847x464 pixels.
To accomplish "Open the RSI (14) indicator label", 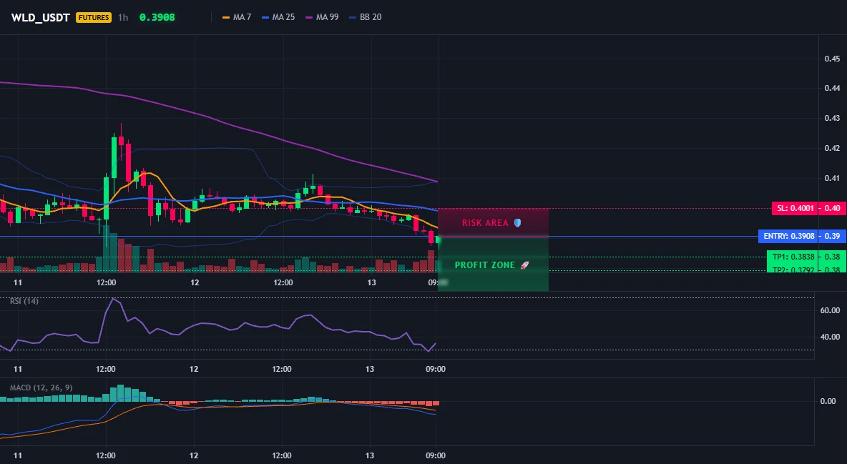I will point(24,301).
